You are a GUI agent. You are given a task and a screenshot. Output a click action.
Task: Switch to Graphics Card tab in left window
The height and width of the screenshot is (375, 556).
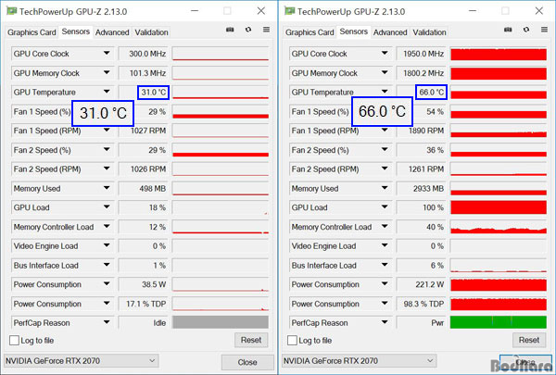click(32, 32)
